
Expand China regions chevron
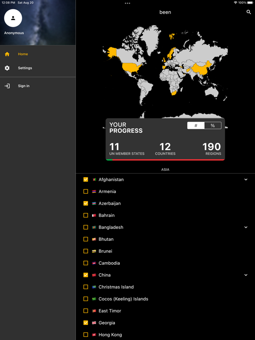pos(246,275)
